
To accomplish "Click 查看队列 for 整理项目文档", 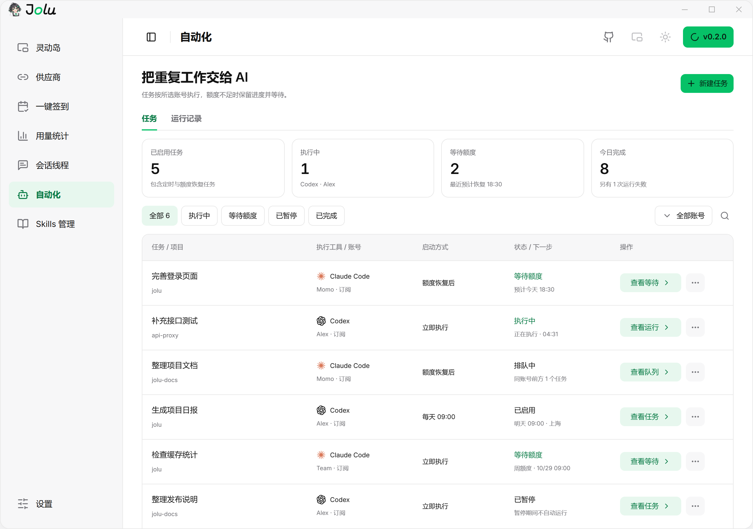I will [x=650, y=372].
